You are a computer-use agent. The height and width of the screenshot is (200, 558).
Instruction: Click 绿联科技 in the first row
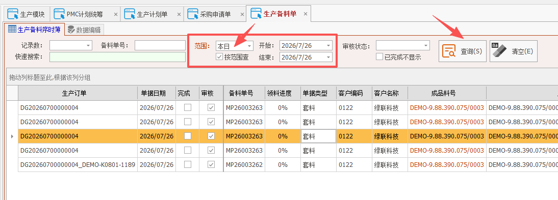(390, 108)
